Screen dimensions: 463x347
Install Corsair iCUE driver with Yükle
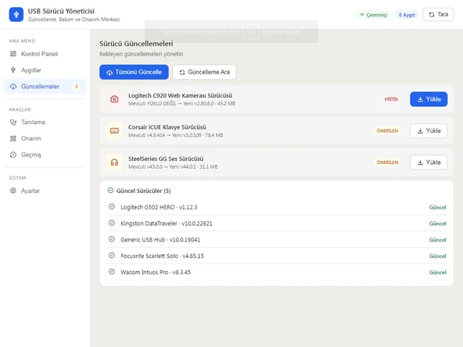click(429, 131)
